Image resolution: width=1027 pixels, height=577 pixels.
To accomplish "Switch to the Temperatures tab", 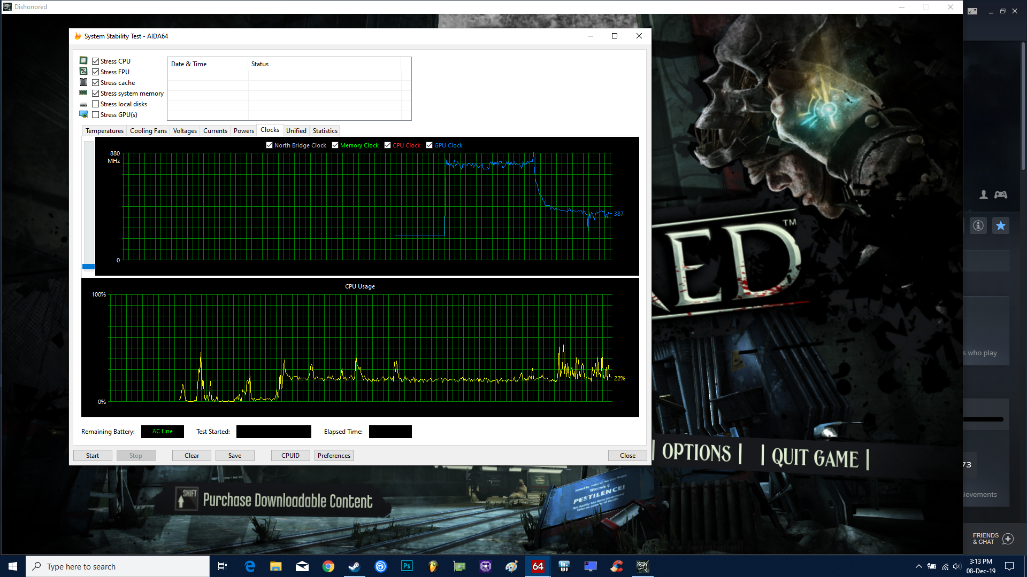I will 104,131.
